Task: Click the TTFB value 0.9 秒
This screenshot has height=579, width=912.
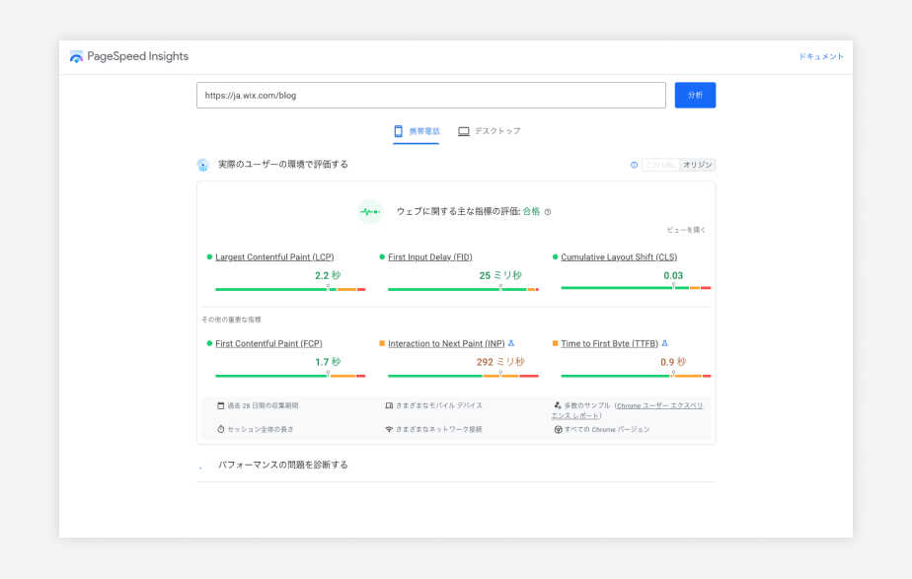Action: pyautogui.click(x=673, y=362)
